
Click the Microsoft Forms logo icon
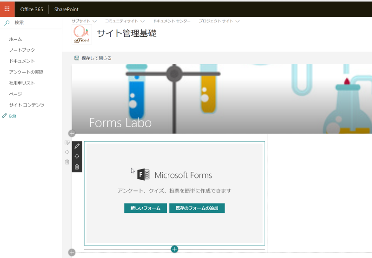coord(143,175)
